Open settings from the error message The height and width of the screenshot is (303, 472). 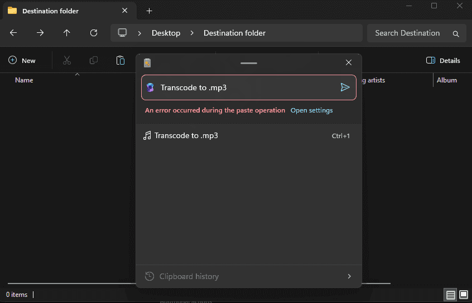tap(311, 110)
